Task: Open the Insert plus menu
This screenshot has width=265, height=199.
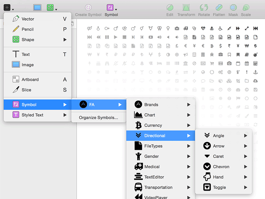Action: click(7, 7)
